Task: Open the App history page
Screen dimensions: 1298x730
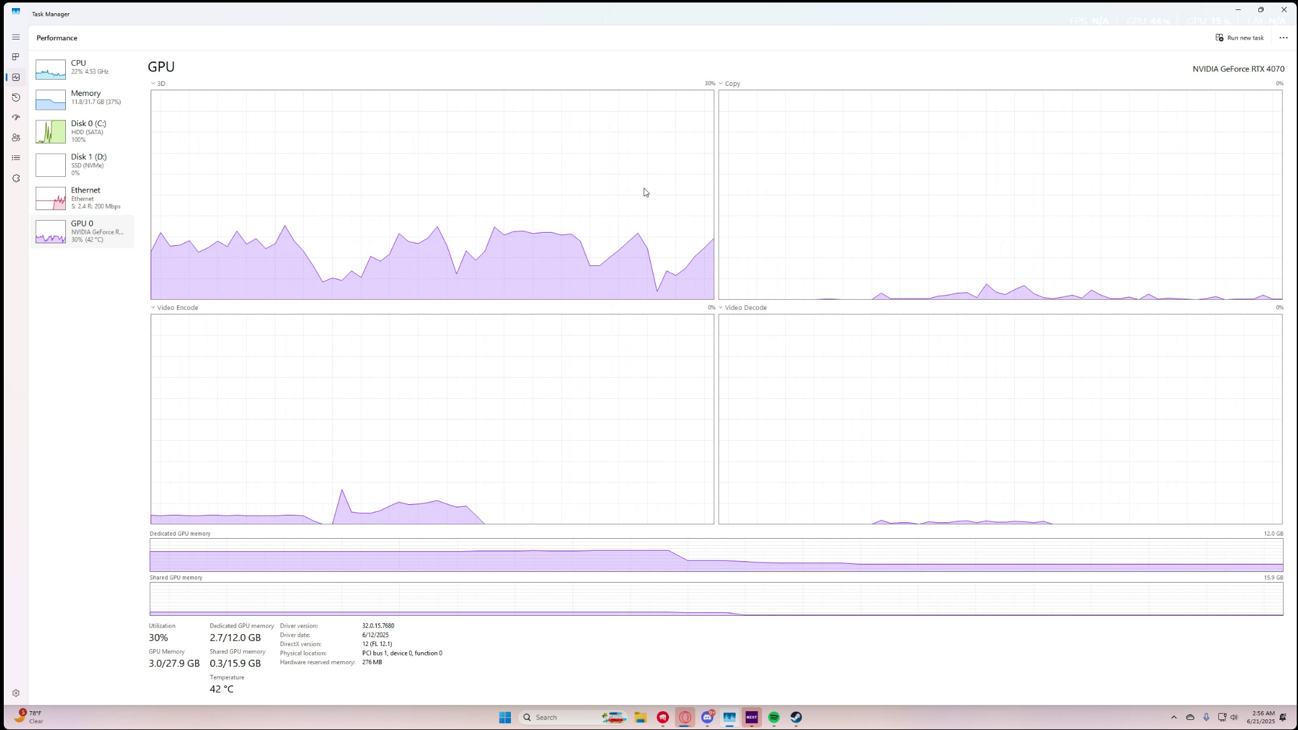Action: pyautogui.click(x=16, y=98)
